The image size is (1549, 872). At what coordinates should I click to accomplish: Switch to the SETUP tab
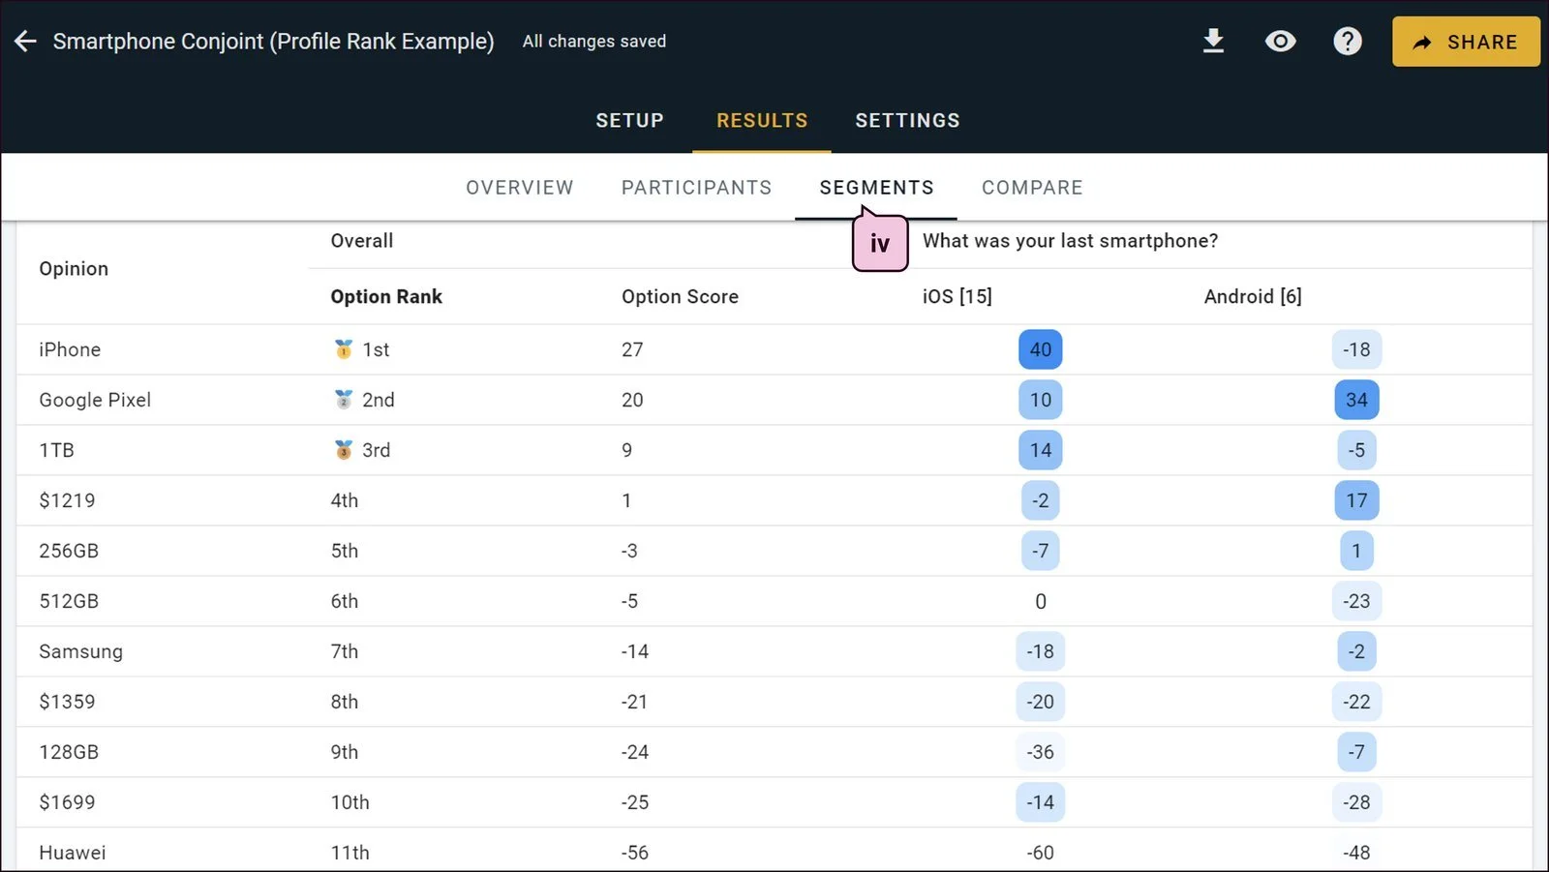pyautogui.click(x=629, y=120)
